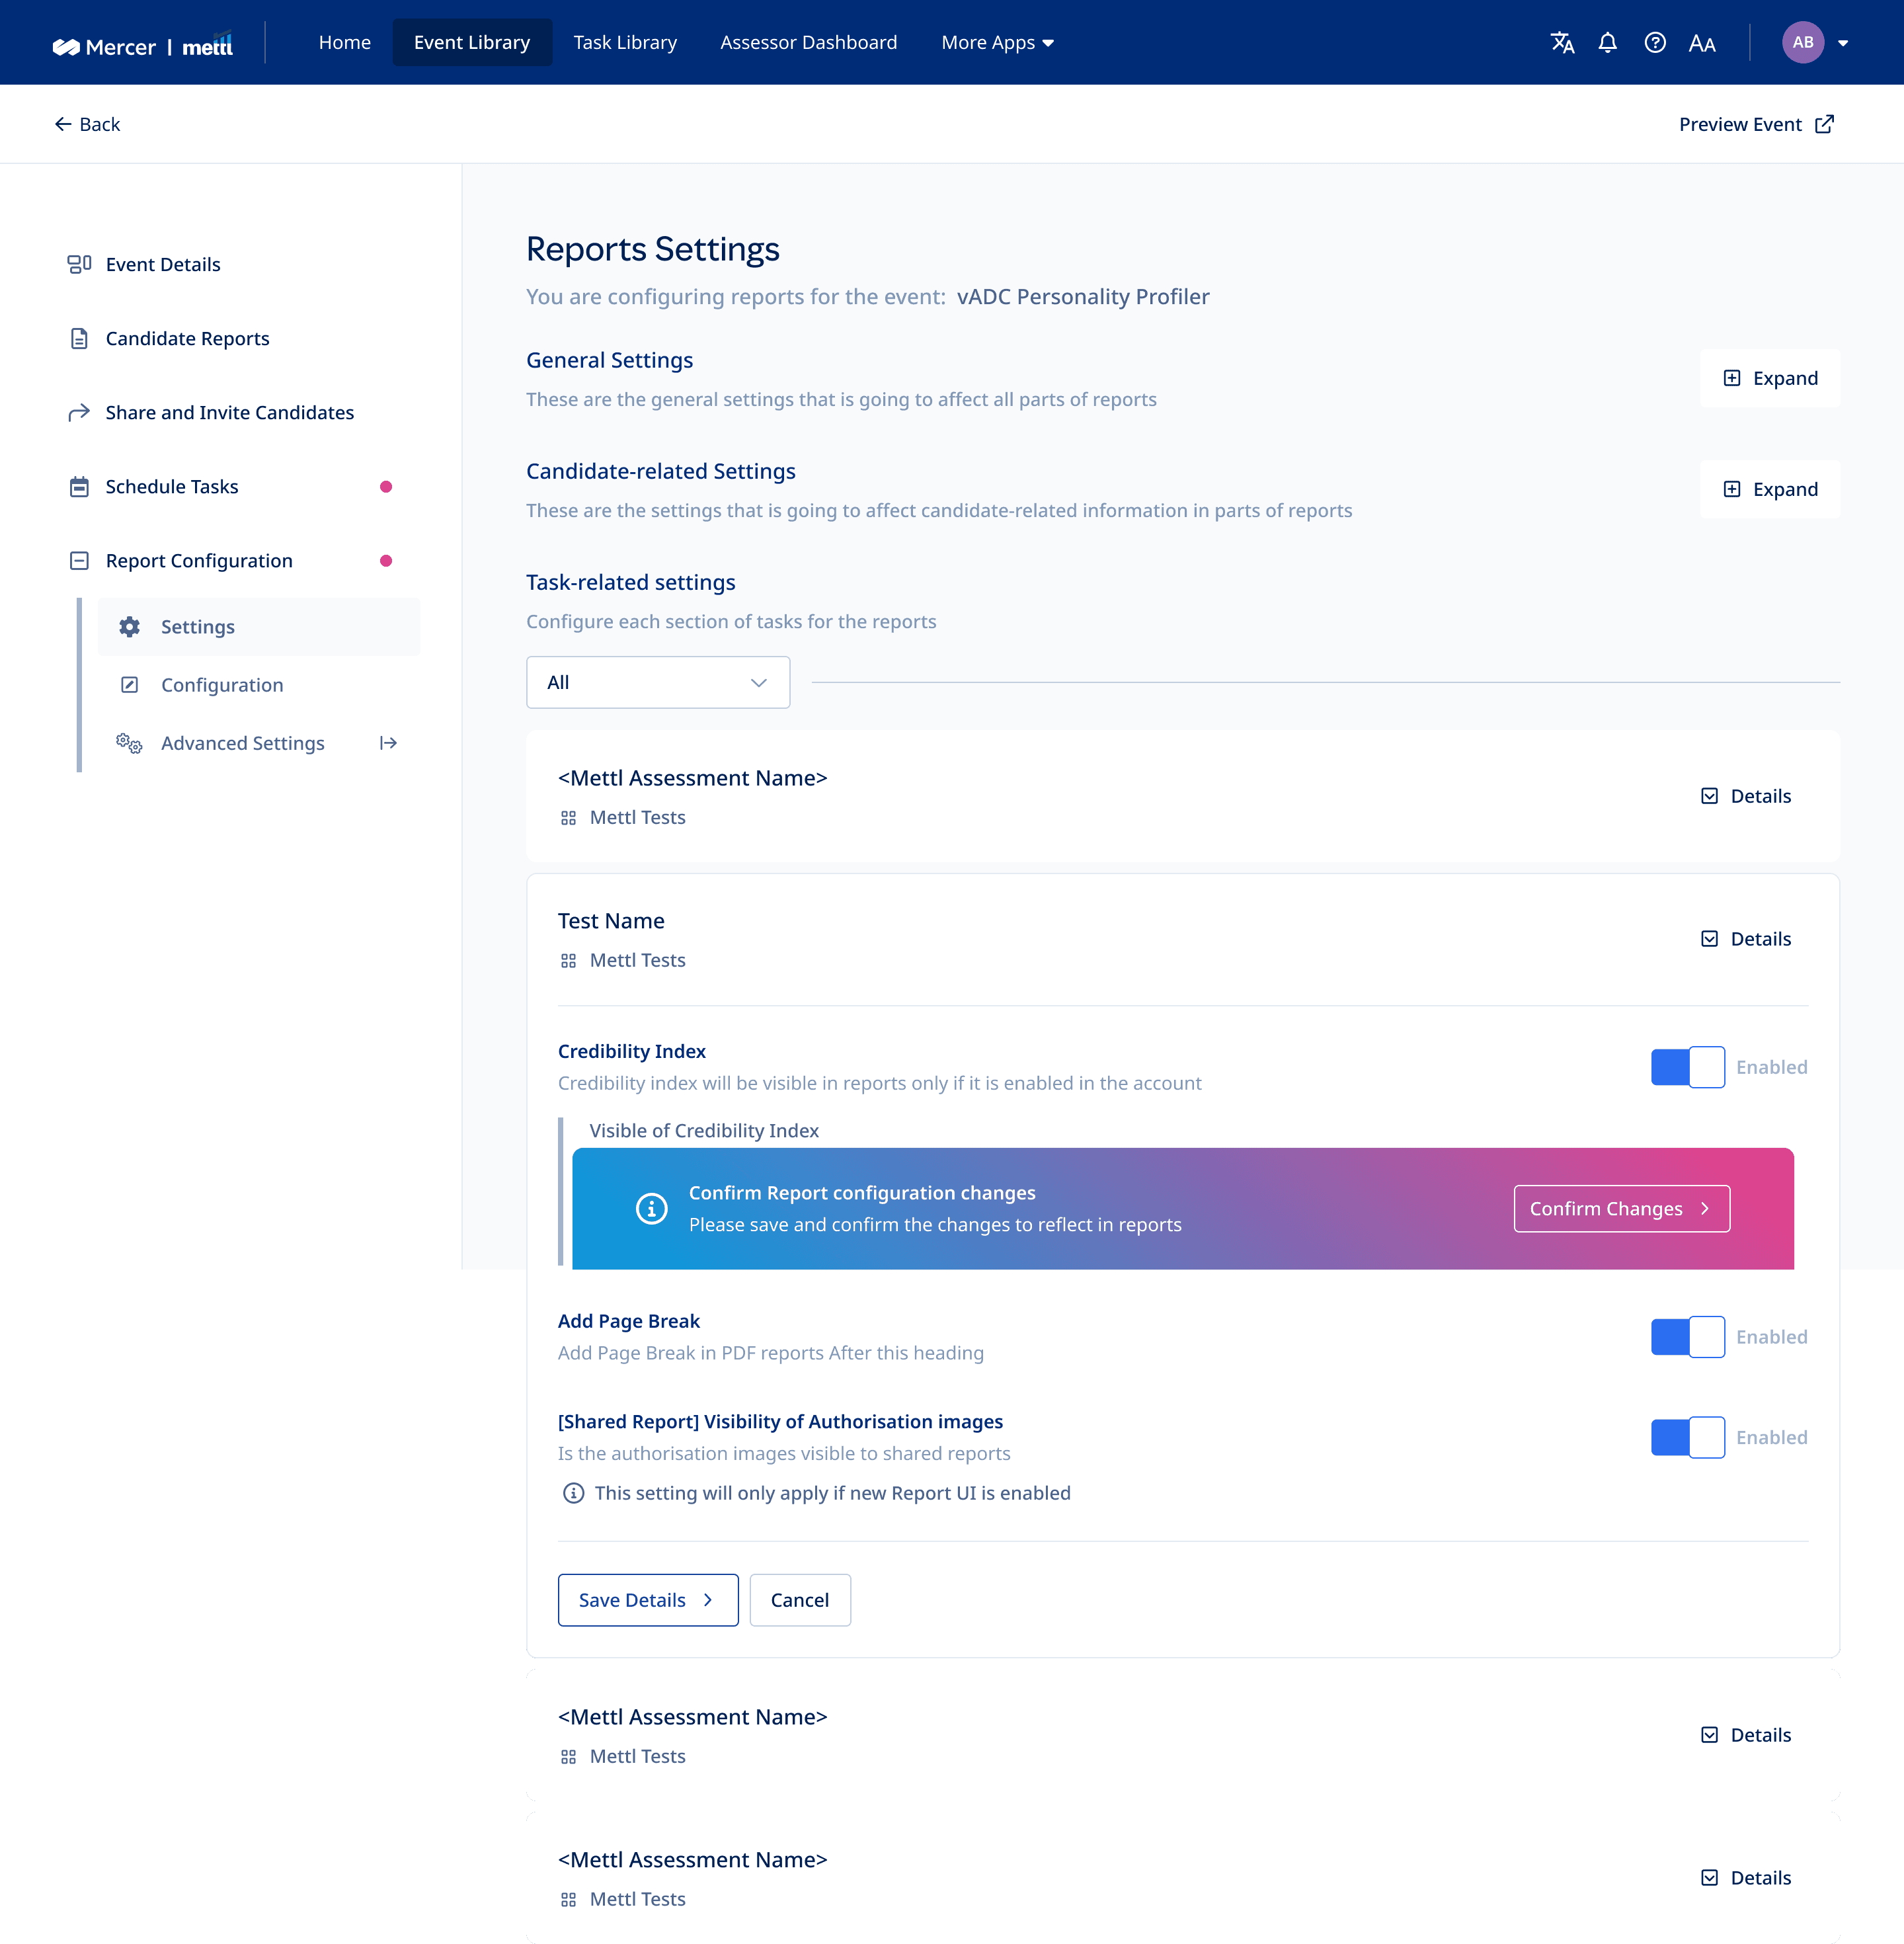Click Save Details button

[x=647, y=1600]
